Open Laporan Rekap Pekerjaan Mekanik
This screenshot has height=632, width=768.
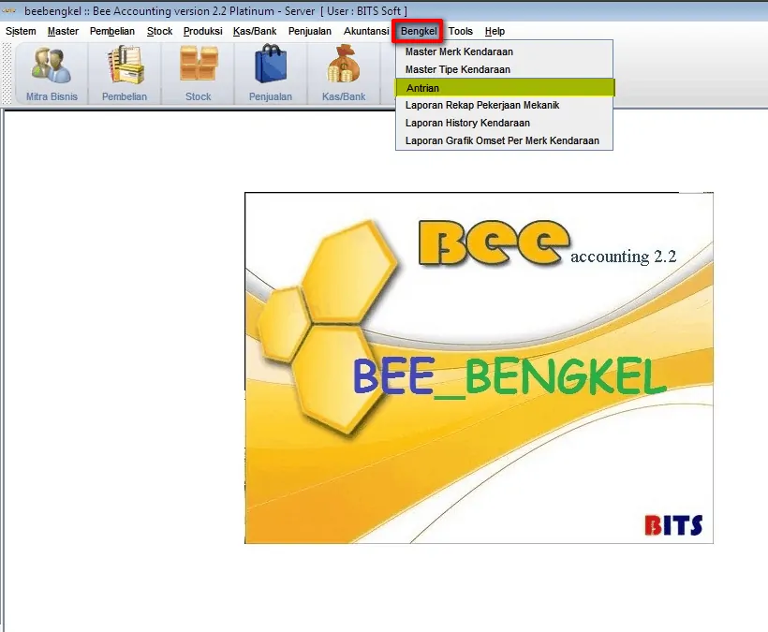[x=504, y=105]
